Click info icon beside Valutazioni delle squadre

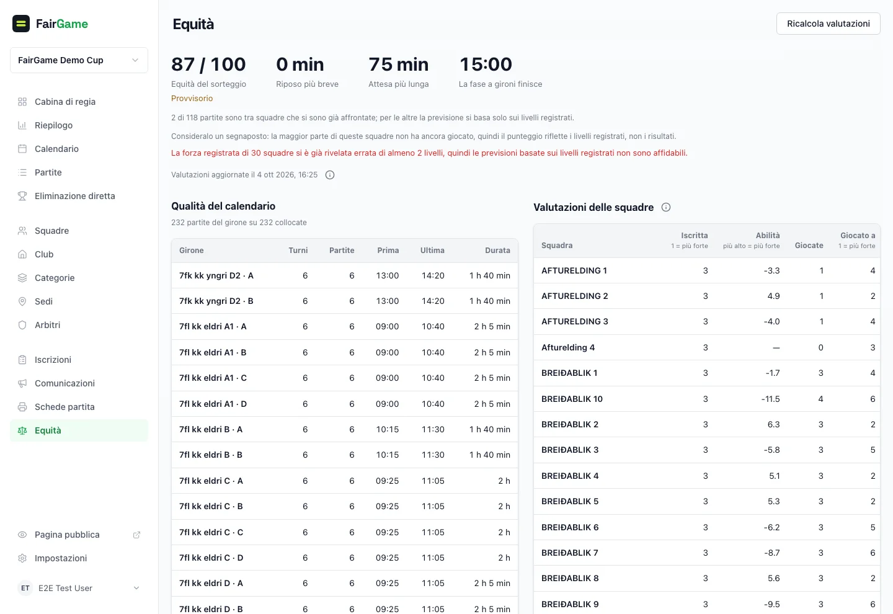[x=666, y=207]
